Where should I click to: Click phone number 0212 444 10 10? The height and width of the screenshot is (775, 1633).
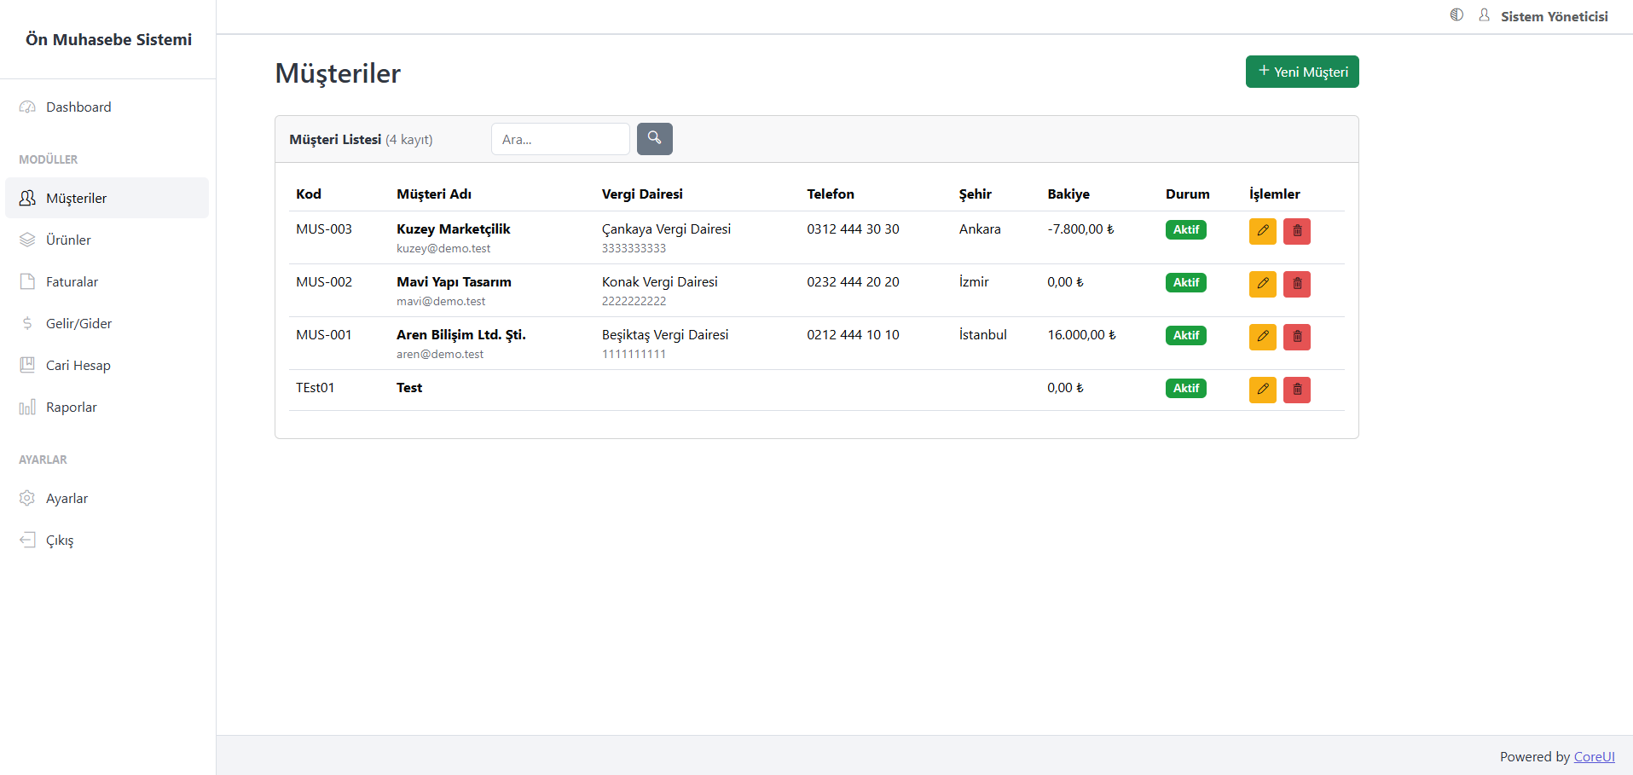[x=853, y=334]
